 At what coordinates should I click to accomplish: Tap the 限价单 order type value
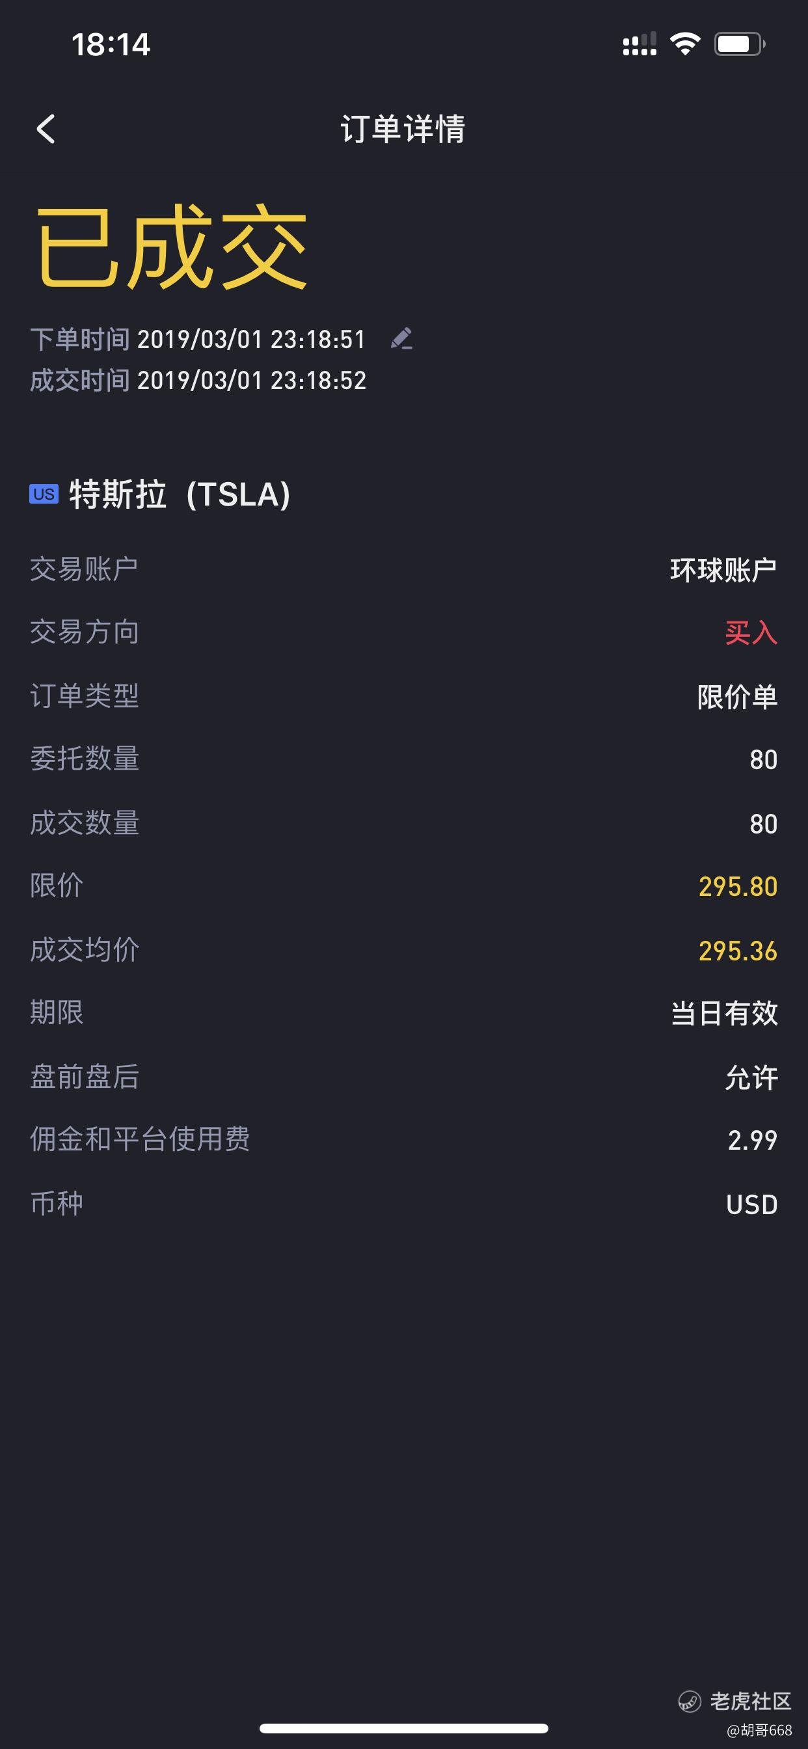[x=737, y=697]
